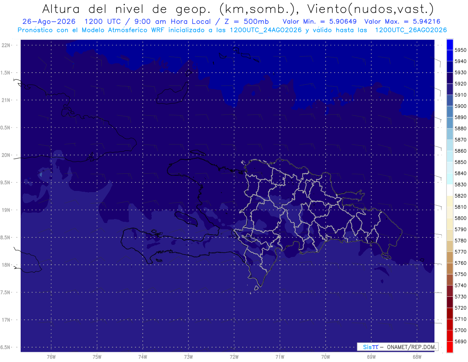This screenshot has width=468, height=362.
Task: Click the legend color band above 5950
Action: point(450,44)
